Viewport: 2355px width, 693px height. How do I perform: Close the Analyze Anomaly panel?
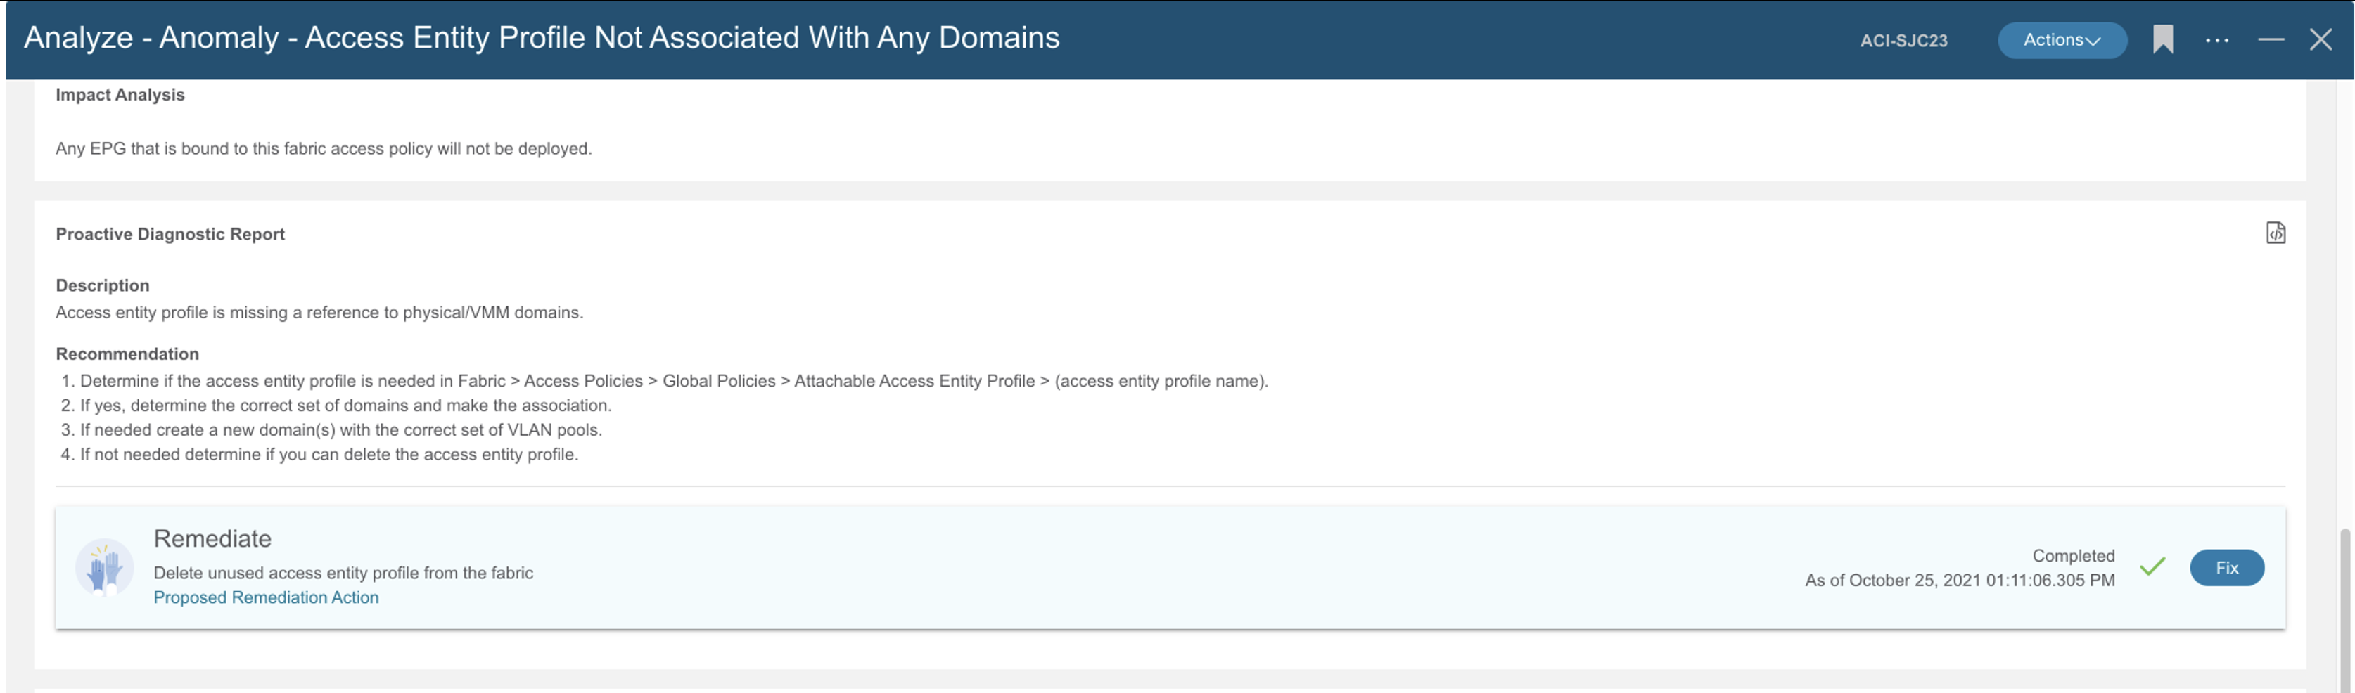pos(2321,39)
